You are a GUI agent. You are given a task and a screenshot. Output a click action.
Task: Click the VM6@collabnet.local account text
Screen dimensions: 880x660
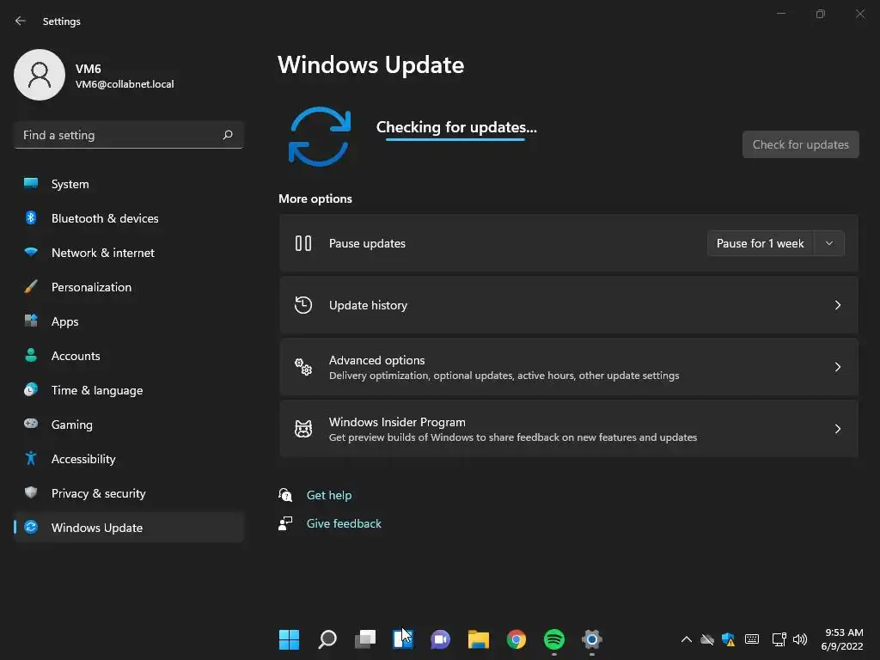coord(125,84)
